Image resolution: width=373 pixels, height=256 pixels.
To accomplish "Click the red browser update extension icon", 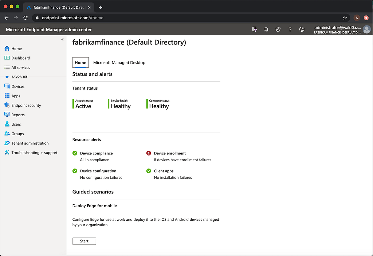I will [366, 18].
